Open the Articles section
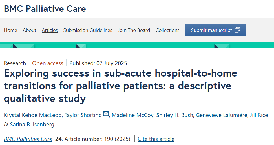 click(x=50, y=30)
